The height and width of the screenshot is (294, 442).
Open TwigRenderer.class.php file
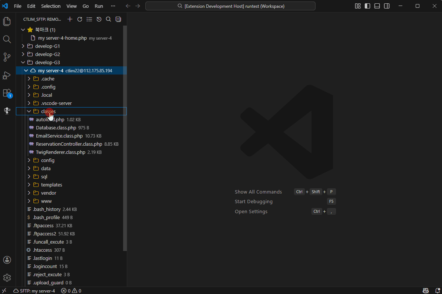point(71,152)
